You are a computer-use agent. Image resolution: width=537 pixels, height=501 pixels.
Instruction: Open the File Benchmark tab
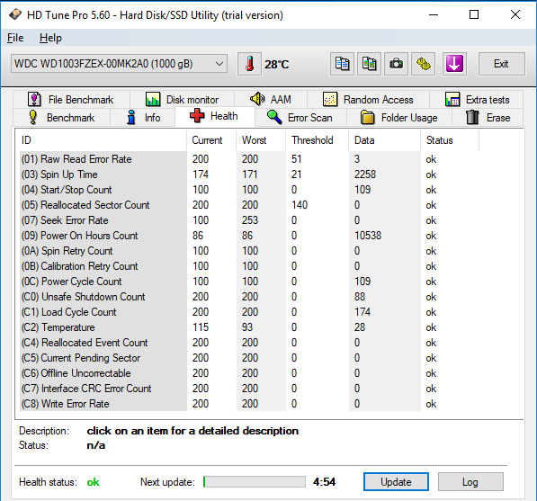[x=71, y=100]
